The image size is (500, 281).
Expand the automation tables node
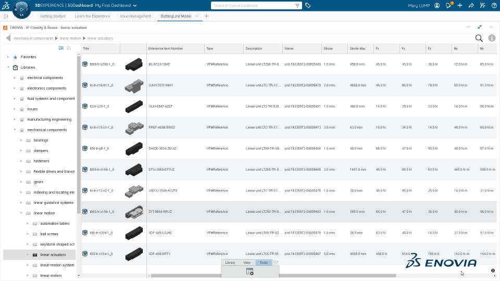(28, 224)
